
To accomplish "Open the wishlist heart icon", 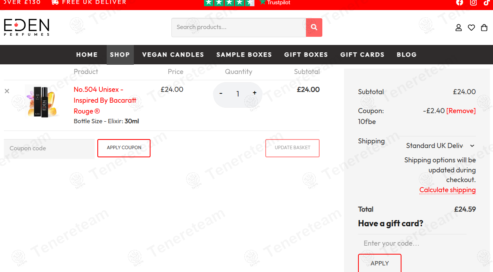I will 471,28.
